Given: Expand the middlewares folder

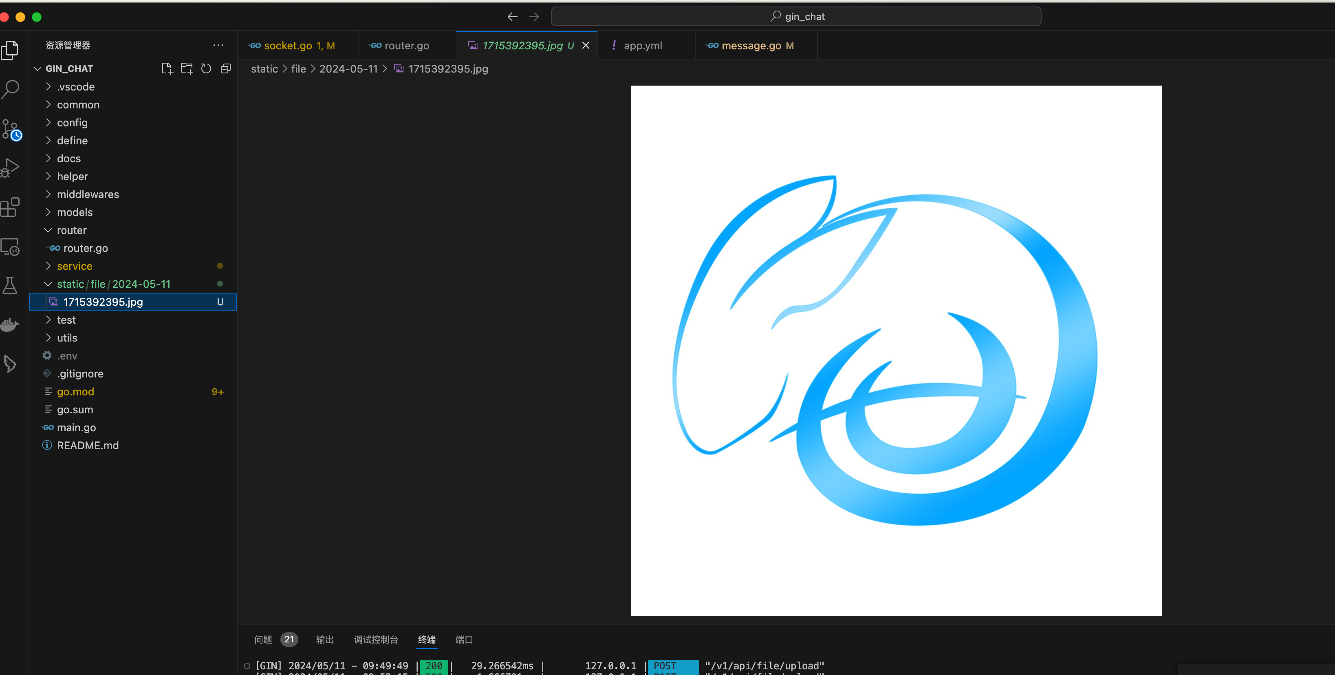Looking at the screenshot, I should (x=133, y=194).
